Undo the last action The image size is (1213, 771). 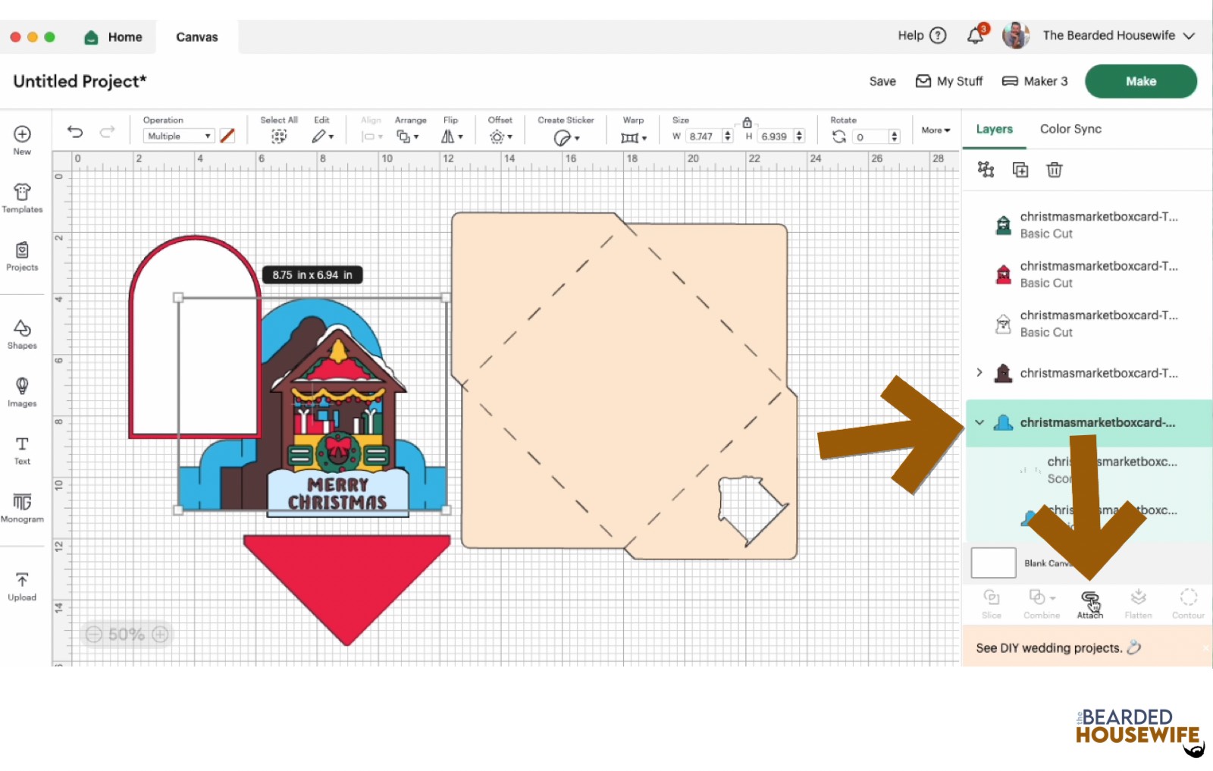75,132
